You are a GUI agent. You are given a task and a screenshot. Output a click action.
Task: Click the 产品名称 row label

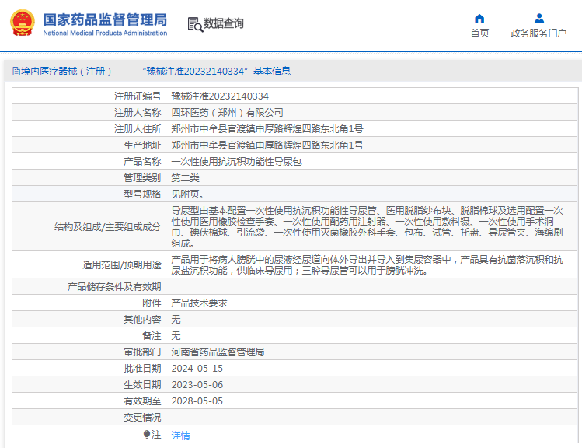click(x=142, y=162)
